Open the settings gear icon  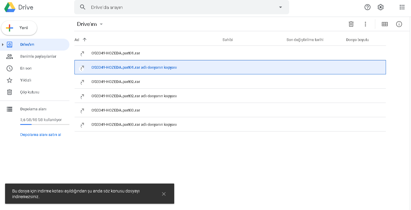pos(381,7)
